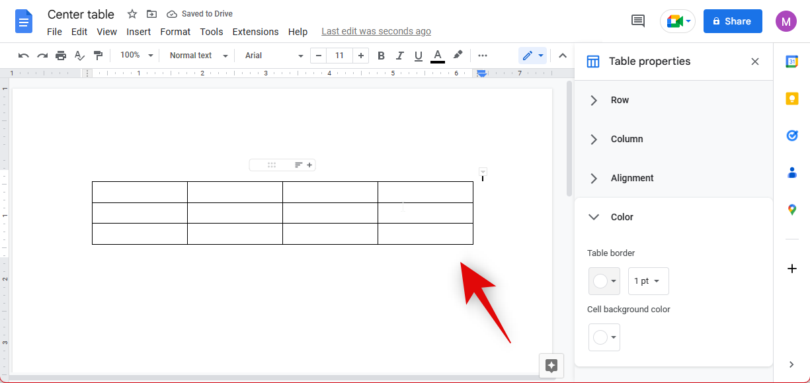Toggle bold formatting

pos(381,56)
